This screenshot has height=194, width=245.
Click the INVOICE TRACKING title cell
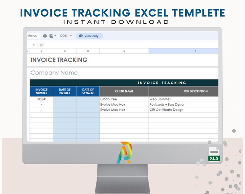(59, 60)
